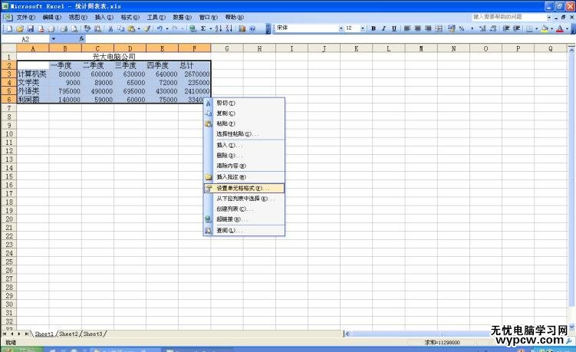Open the font size dropdown arrow
Viewport: 576px width, 352px height.
(x=363, y=28)
